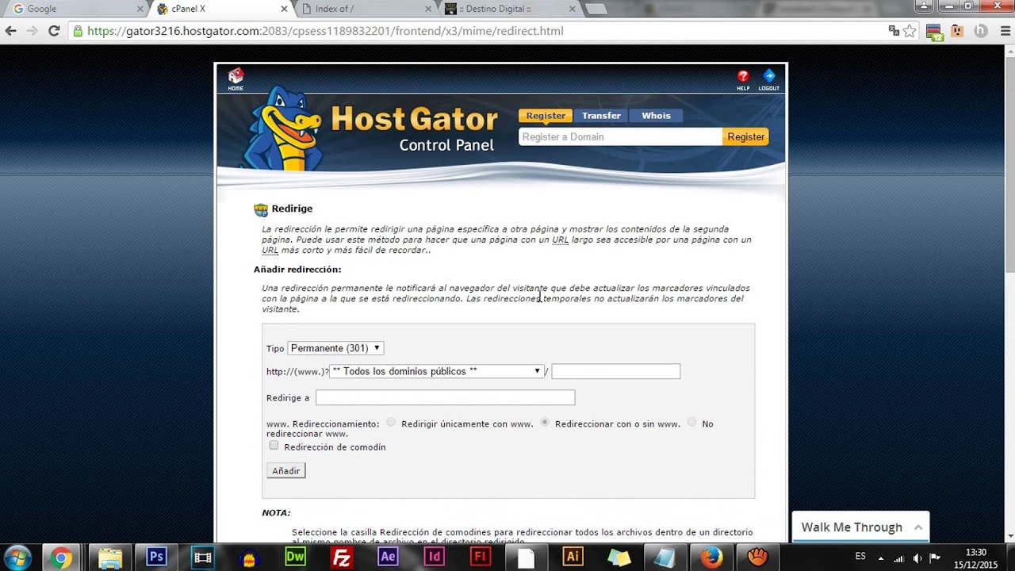The width and height of the screenshot is (1015, 571).
Task: Launch InDesign from the taskbar
Action: (x=434, y=557)
